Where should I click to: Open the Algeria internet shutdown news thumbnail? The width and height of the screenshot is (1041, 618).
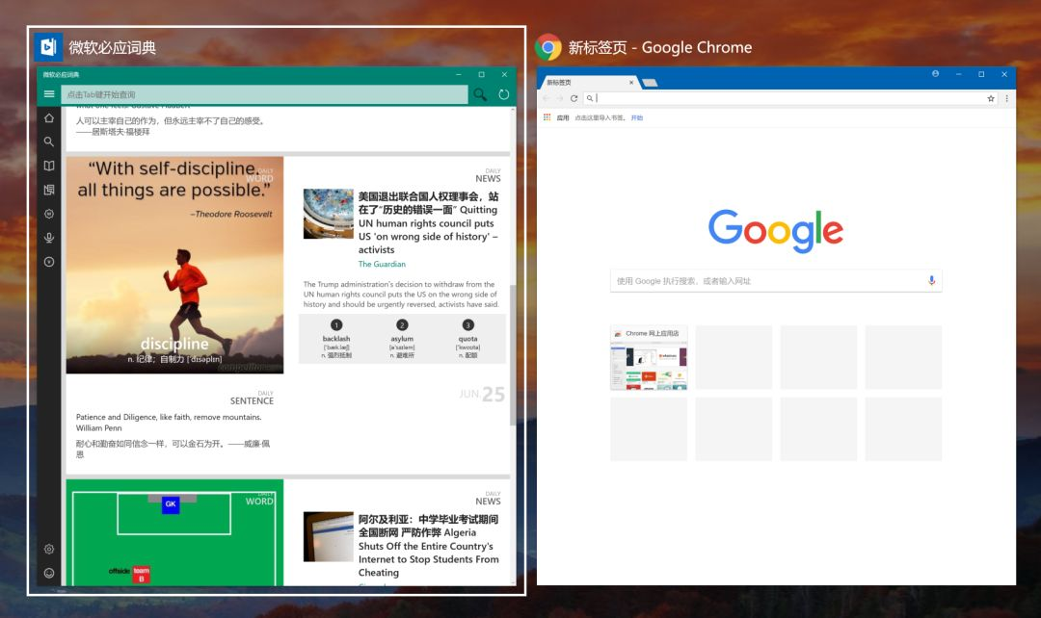(x=328, y=536)
